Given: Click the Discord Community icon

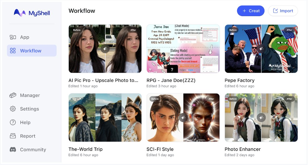Looking at the screenshot, I should point(13,150).
